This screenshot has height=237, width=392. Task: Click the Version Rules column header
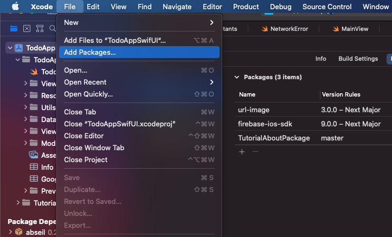(341, 94)
